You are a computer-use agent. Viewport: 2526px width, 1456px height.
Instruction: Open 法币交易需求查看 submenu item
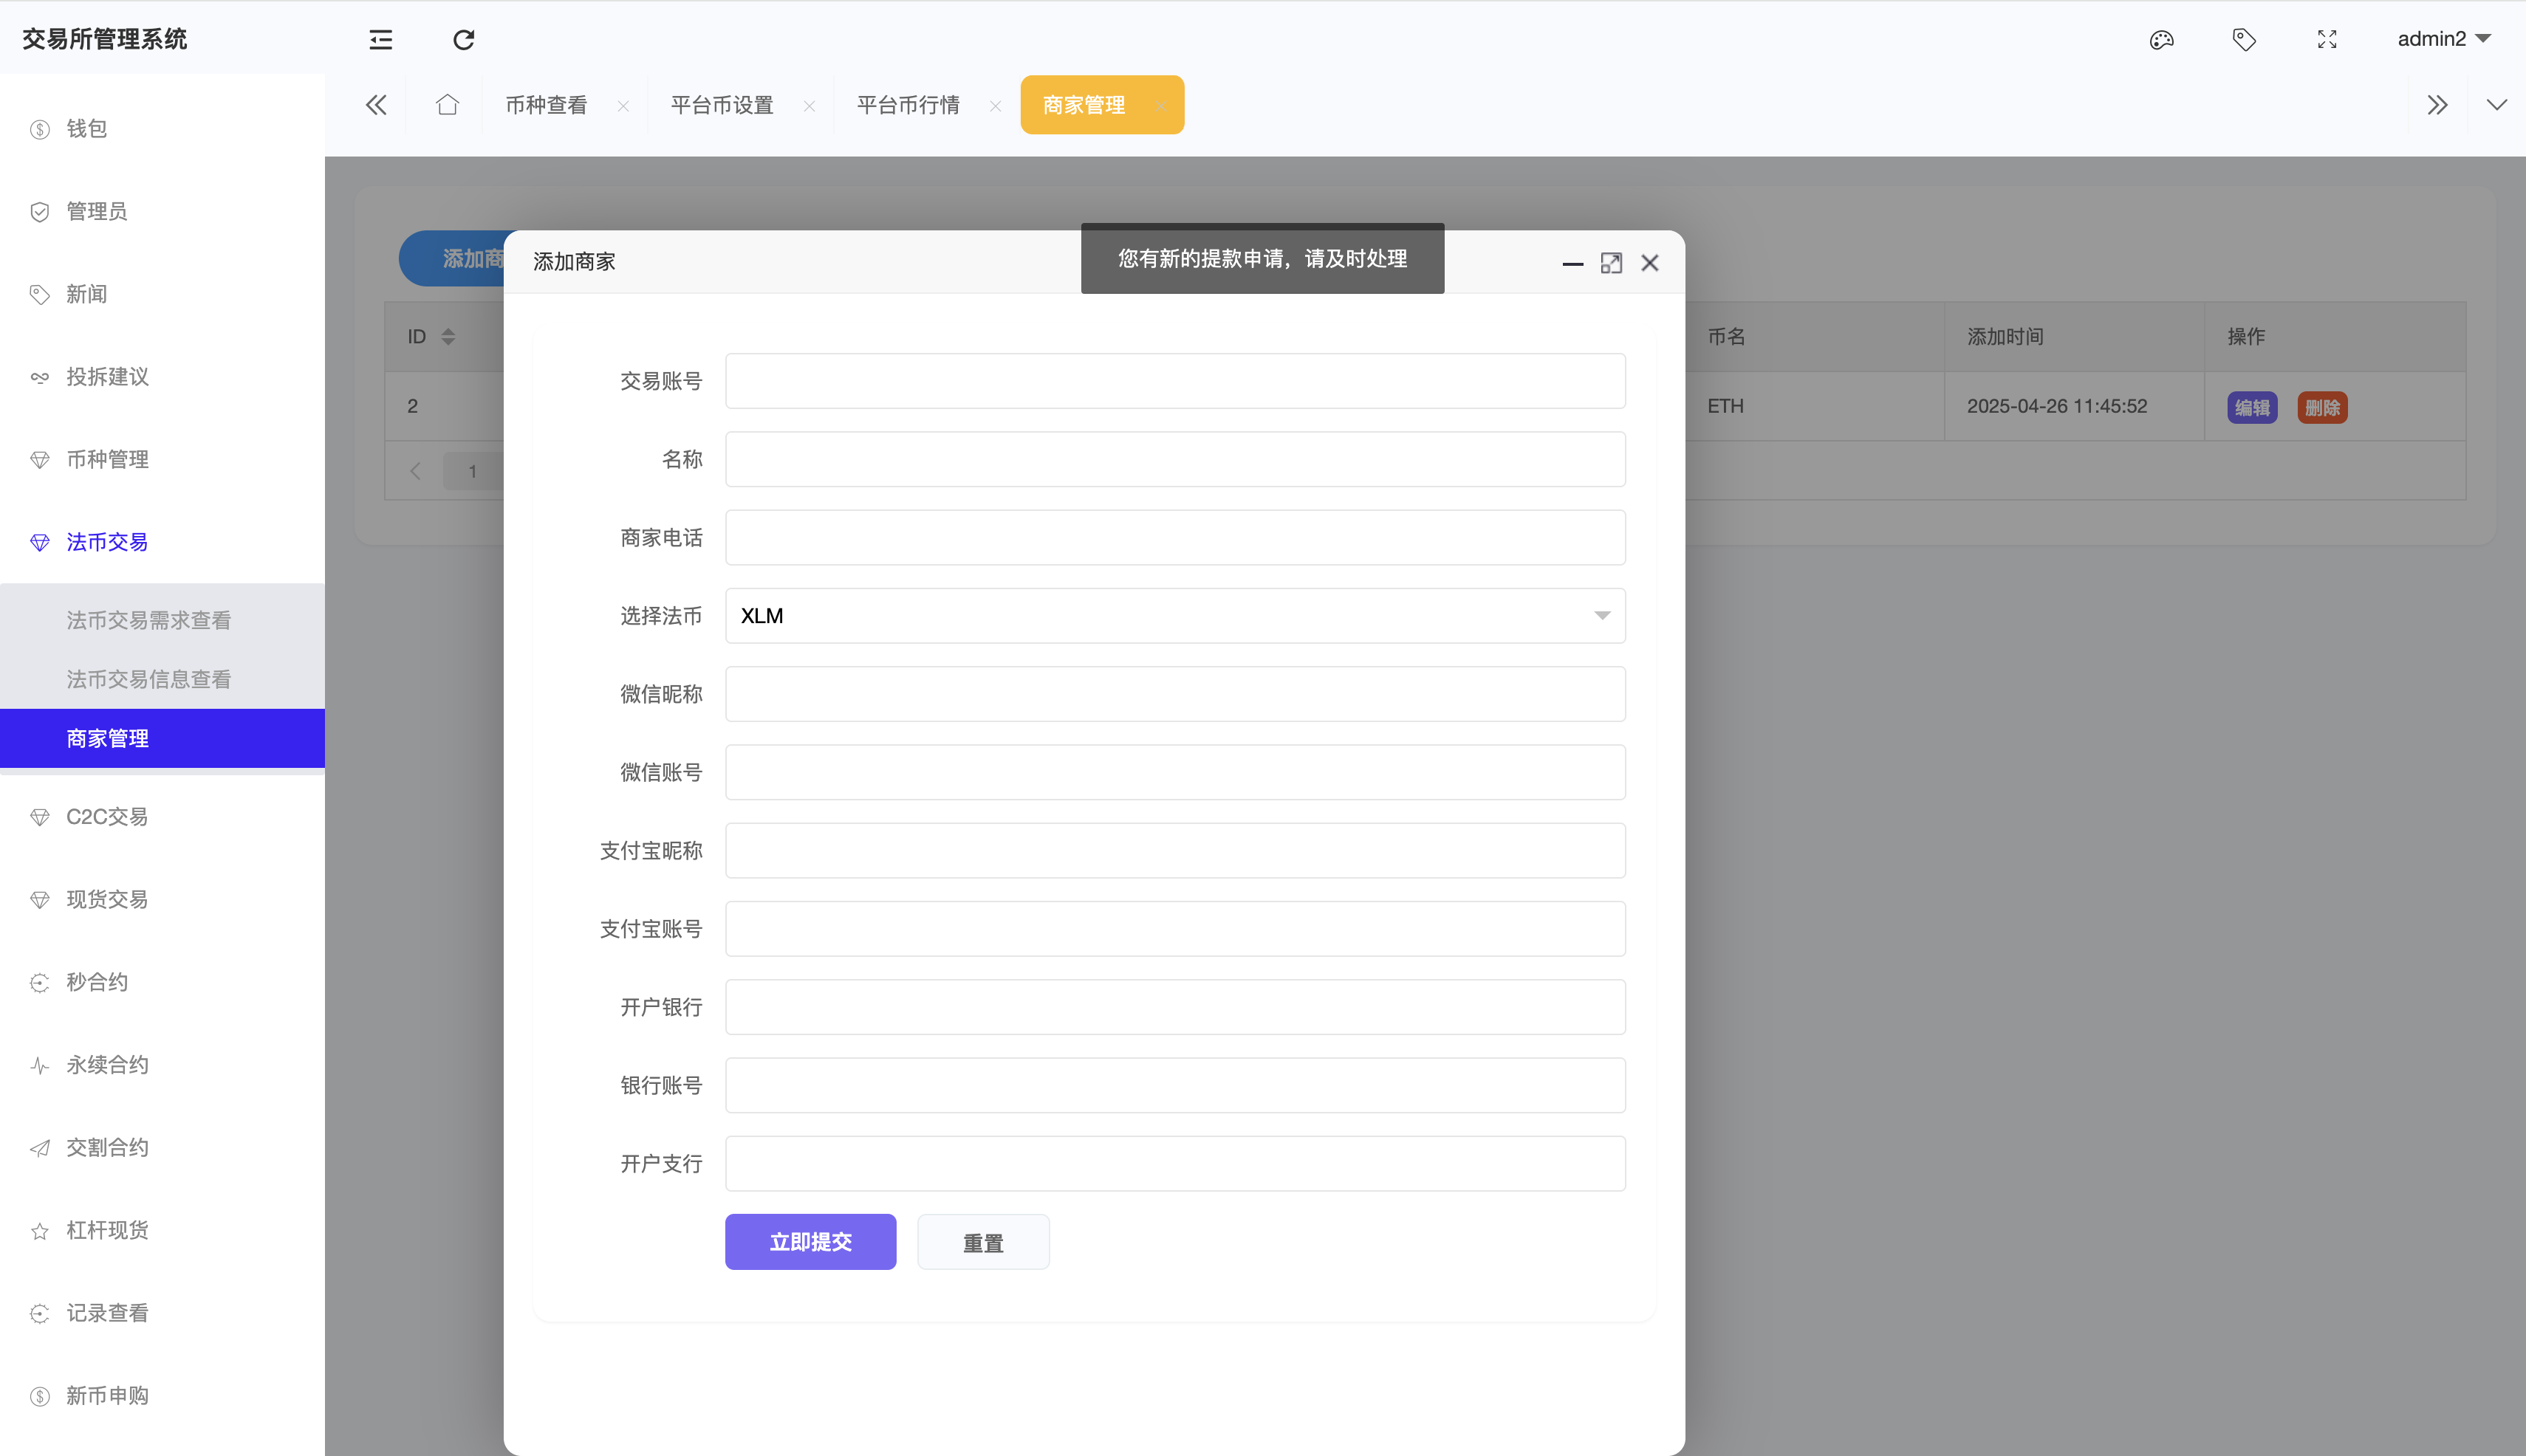[x=162, y=620]
